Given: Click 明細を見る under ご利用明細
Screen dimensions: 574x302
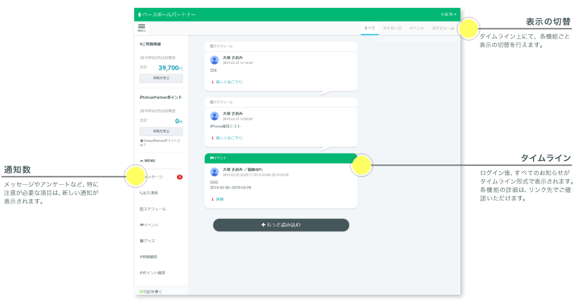Looking at the screenshot, I should click(161, 79).
